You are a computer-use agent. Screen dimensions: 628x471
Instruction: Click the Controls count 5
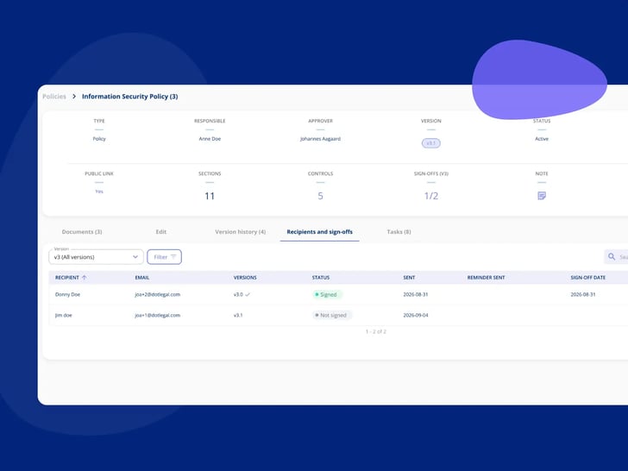pyautogui.click(x=320, y=196)
